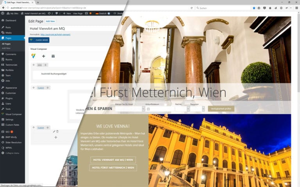Viewport: 300px width, 187px height.
Task: Open Slider Revolution in sidebar
Action: tap(12, 143)
